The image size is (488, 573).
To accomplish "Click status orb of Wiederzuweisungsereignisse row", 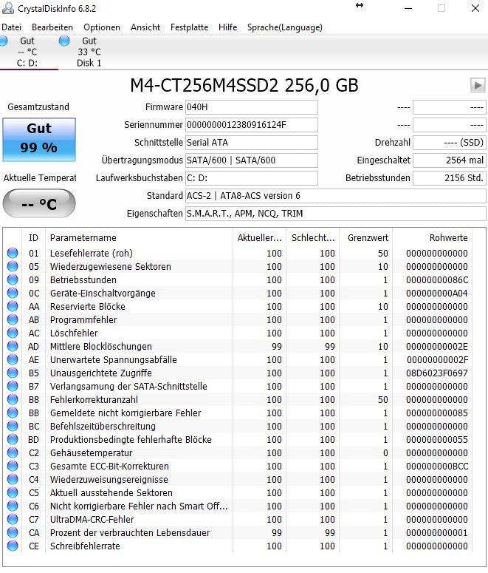I will click(13, 479).
